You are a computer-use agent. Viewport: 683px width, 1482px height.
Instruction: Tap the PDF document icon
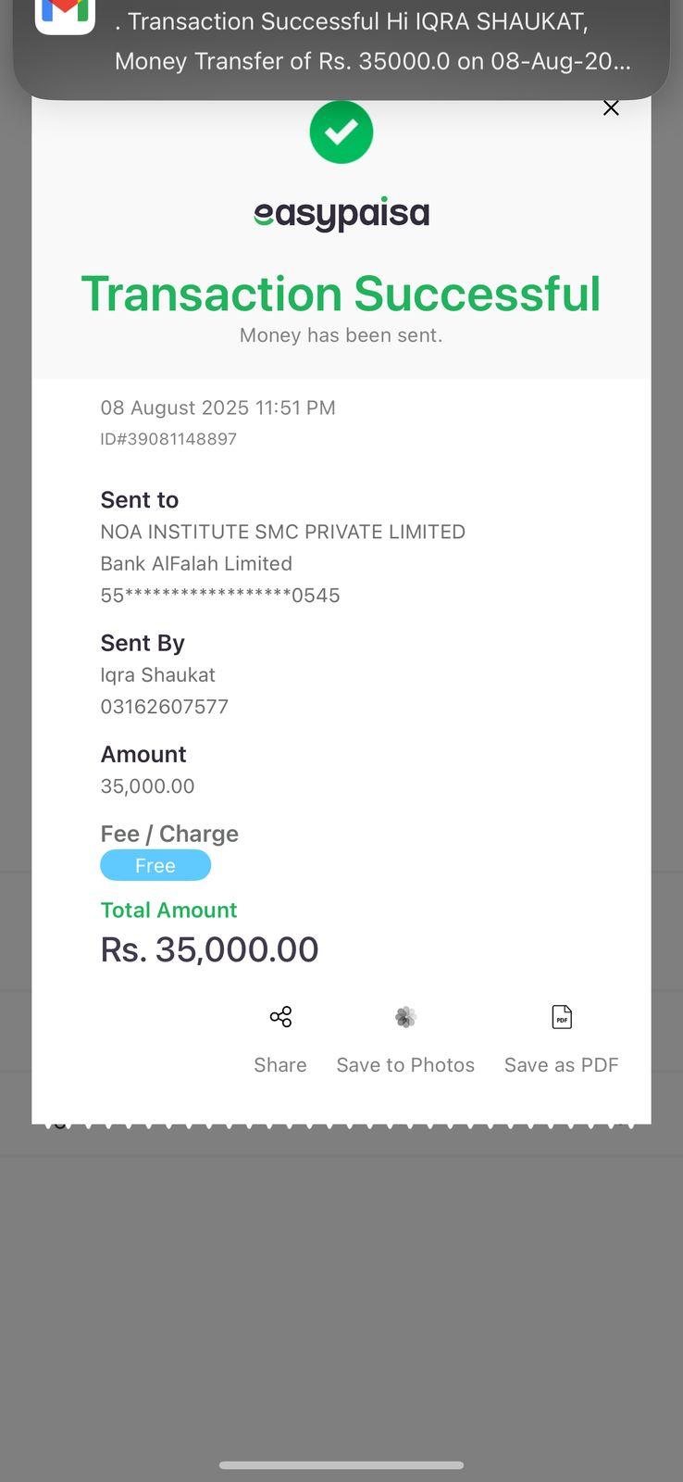562,1017
